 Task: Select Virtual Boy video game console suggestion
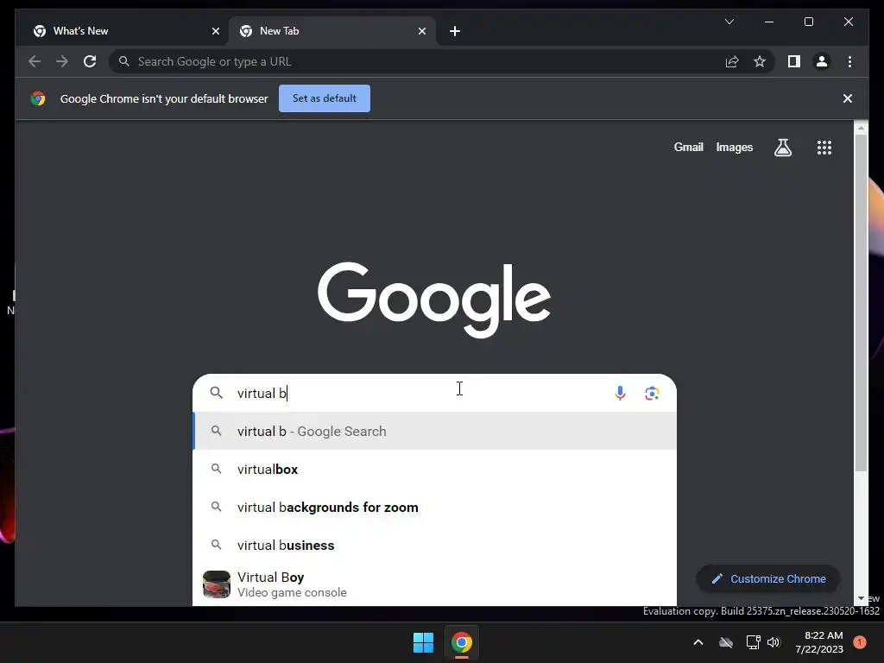click(435, 584)
